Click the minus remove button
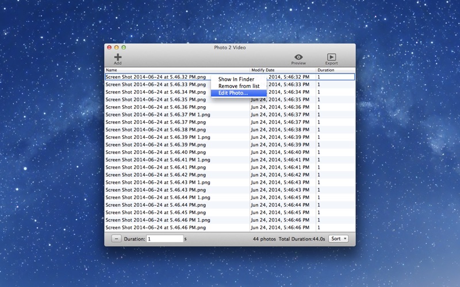 (x=116, y=239)
